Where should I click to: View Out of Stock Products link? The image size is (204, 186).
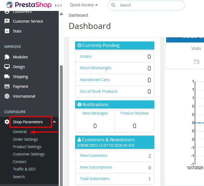99,91
